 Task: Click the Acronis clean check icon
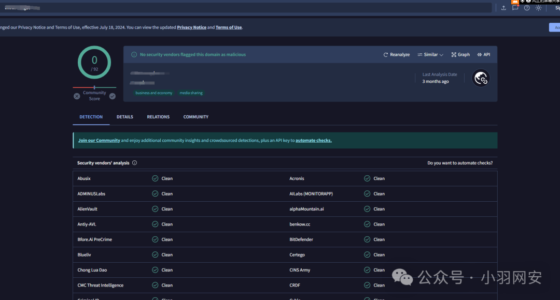[367, 178]
